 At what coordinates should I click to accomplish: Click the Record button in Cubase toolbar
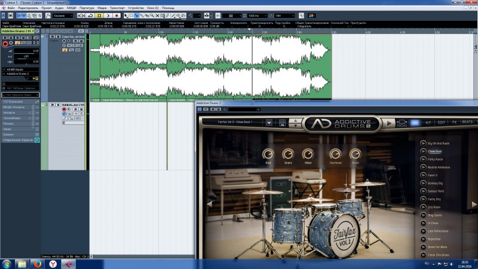point(117,16)
